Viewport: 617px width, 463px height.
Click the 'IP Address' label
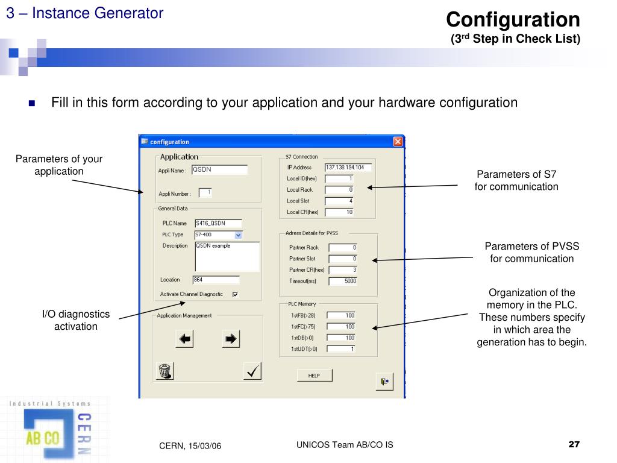click(299, 168)
